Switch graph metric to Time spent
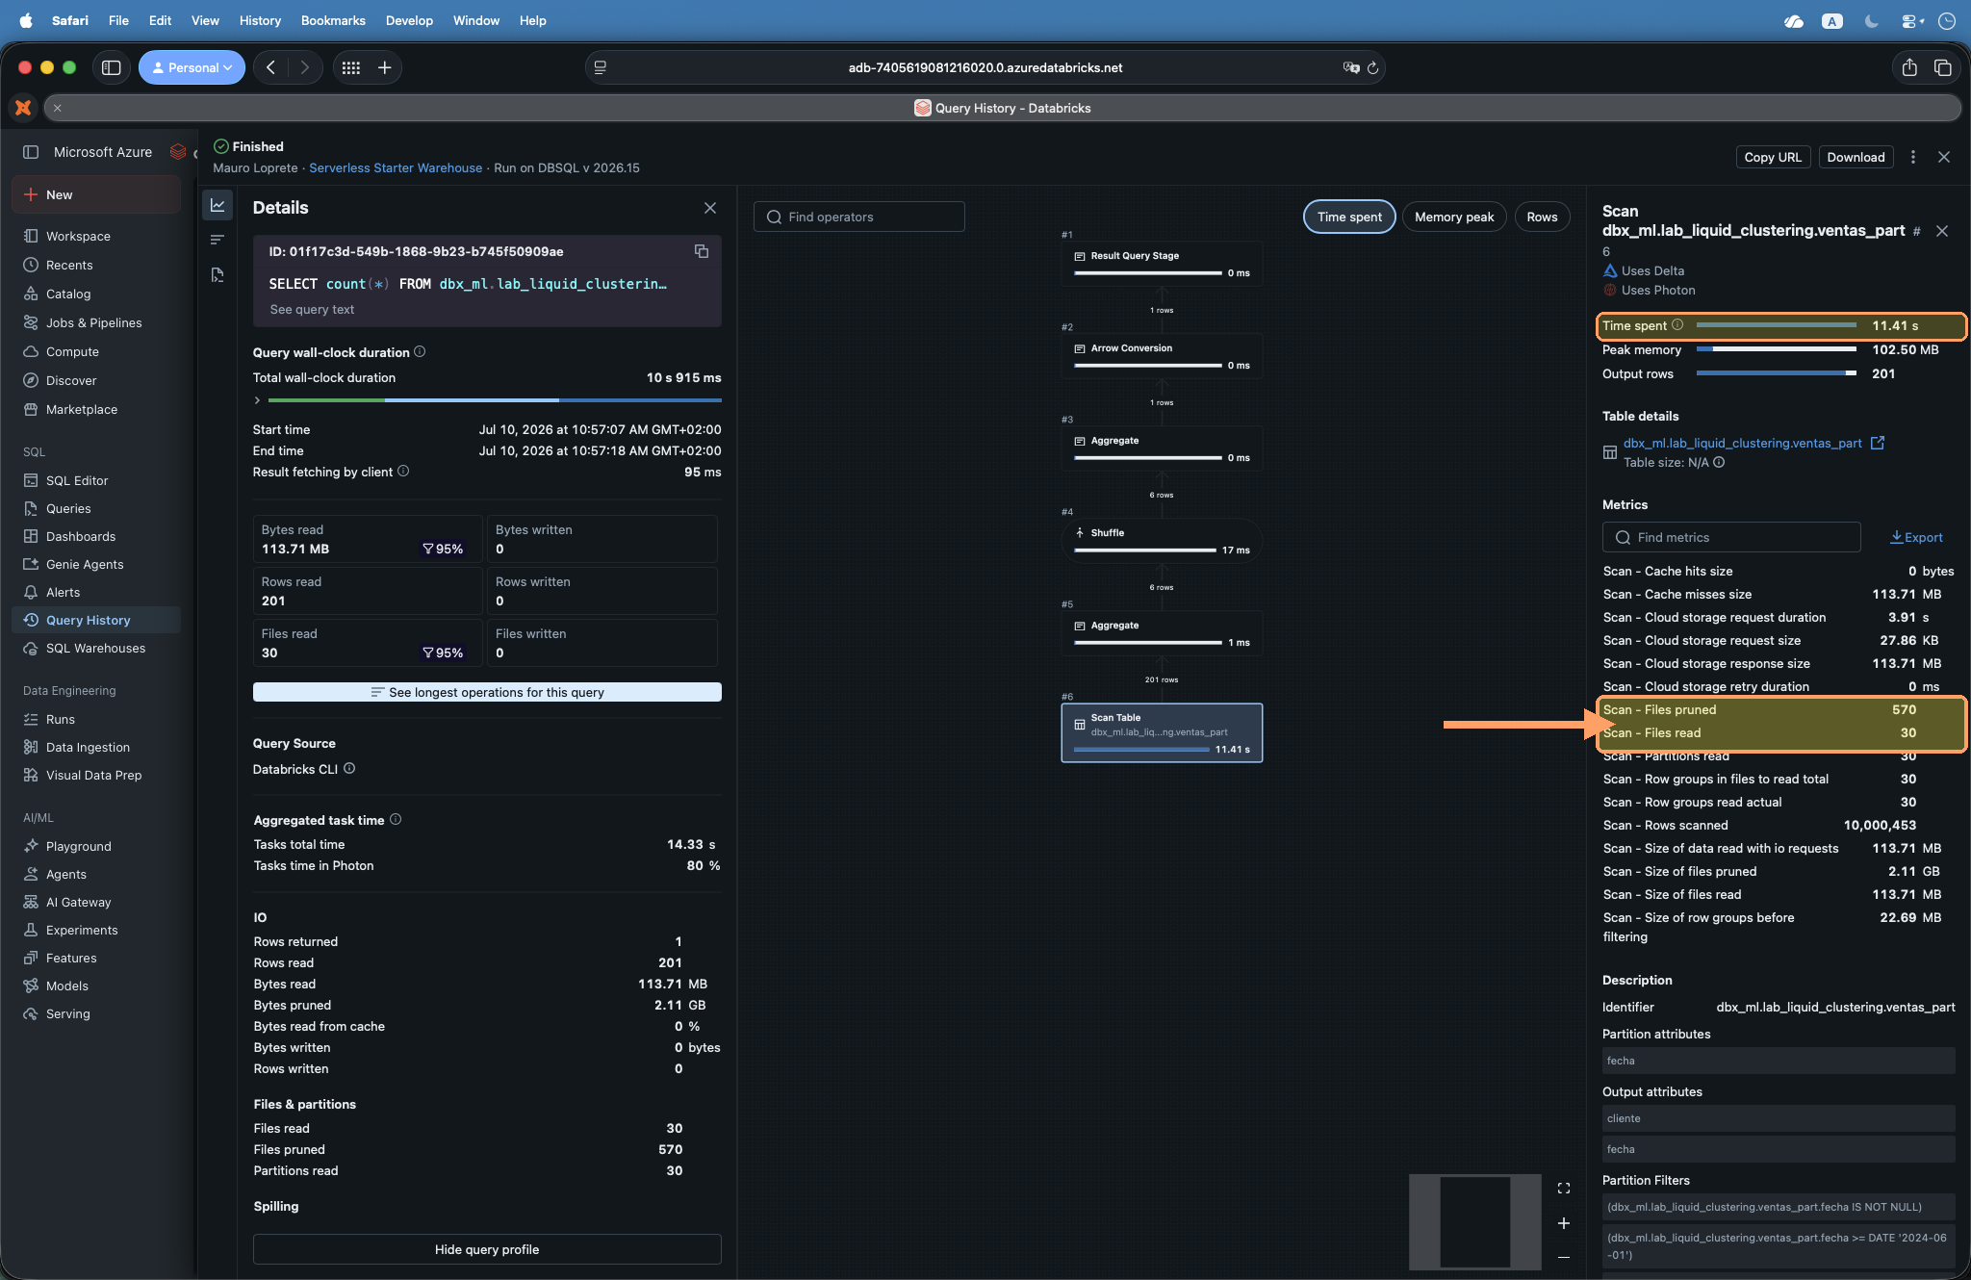The height and width of the screenshot is (1280, 1971). [1349, 217]
